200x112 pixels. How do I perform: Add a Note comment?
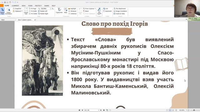tap(65, 11)
